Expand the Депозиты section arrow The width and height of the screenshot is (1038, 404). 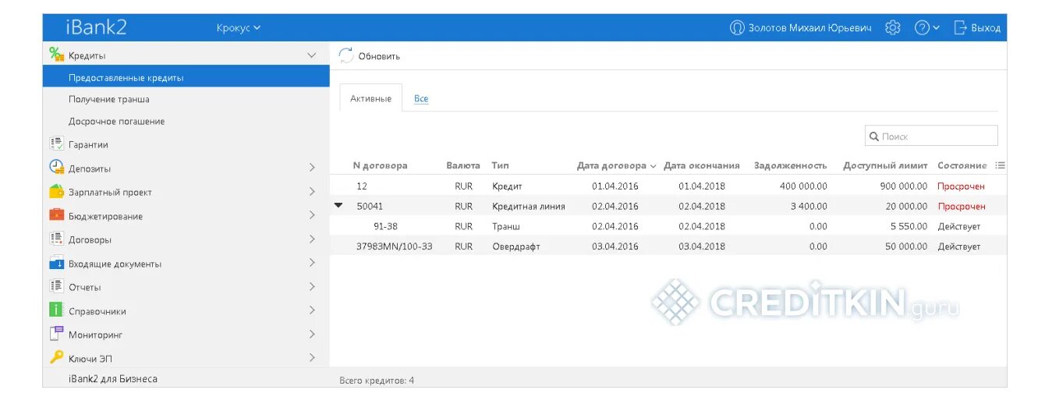point(312,168)
